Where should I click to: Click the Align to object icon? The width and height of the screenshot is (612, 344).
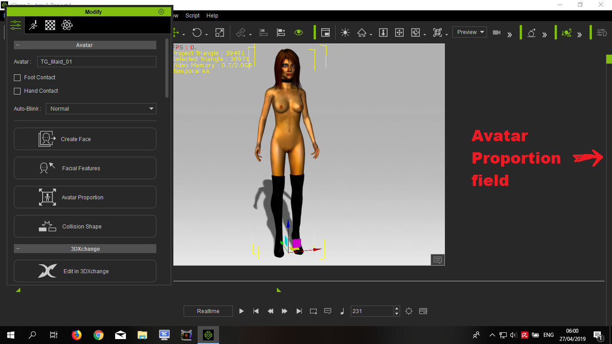281,32
